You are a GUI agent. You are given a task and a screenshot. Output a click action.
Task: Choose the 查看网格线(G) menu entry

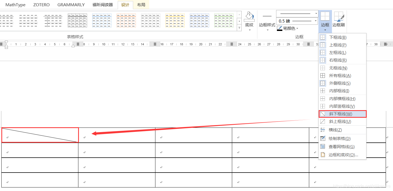click(x=343, y=147)
